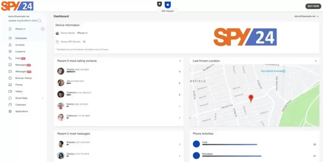Click the SPY24 logo at top left
Image resolution: width=326 pixels, height=162 pixels.
click(x=17, y=6)
